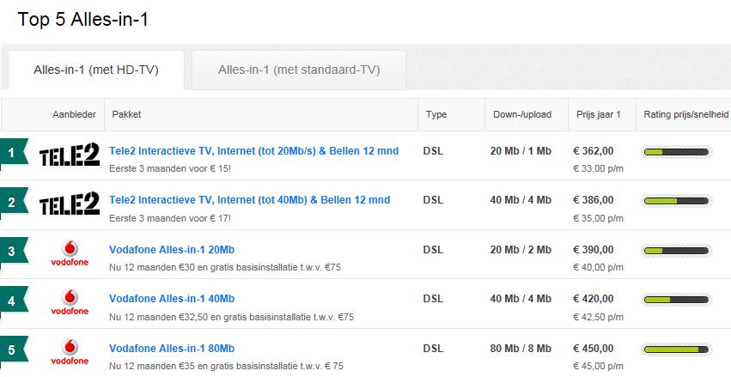Select the Alles-in-1 (met HD-TV) tab
The height and width of the screenshot is (377, 731).
96,70
